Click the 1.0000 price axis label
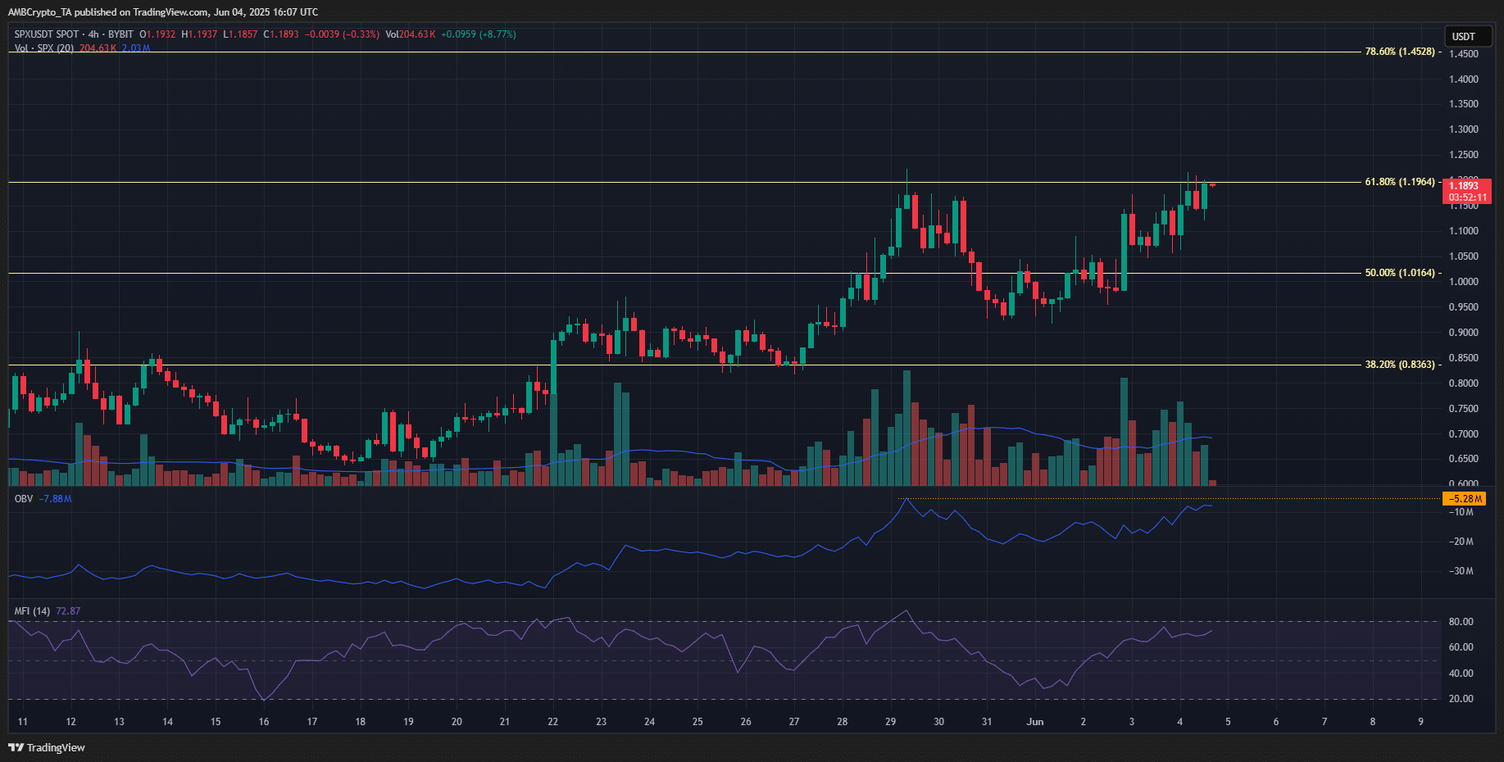 point(1464,282)
